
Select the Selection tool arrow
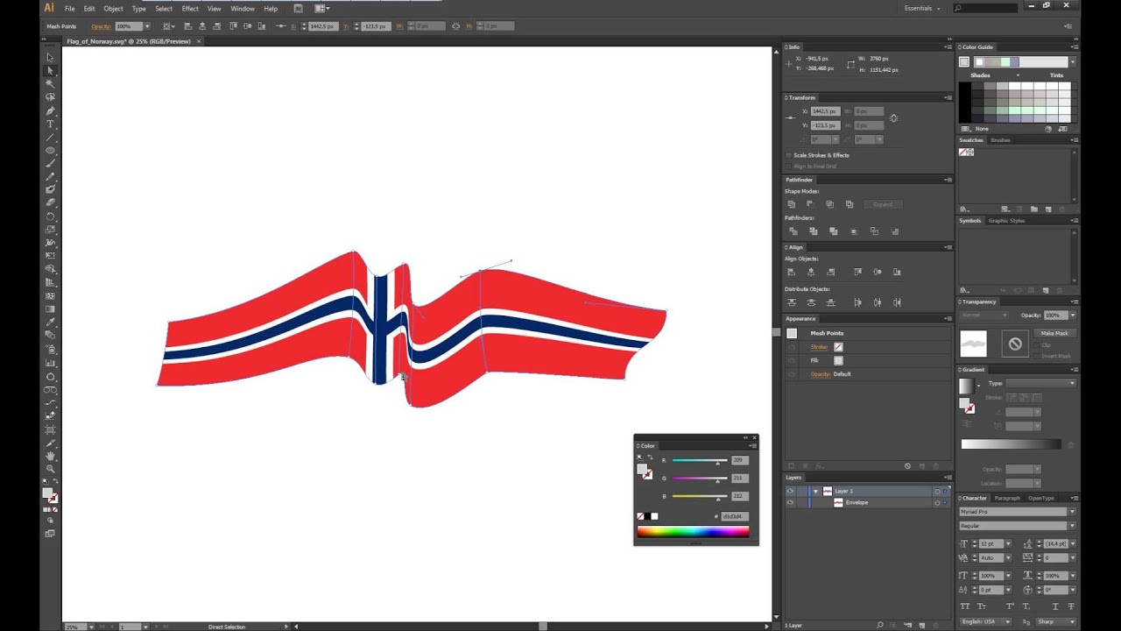(50, 57)
